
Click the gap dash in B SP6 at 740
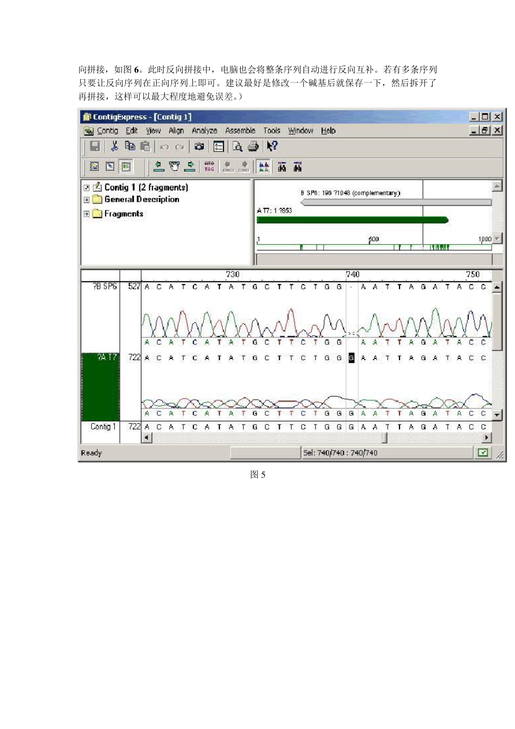coord(351,287)
